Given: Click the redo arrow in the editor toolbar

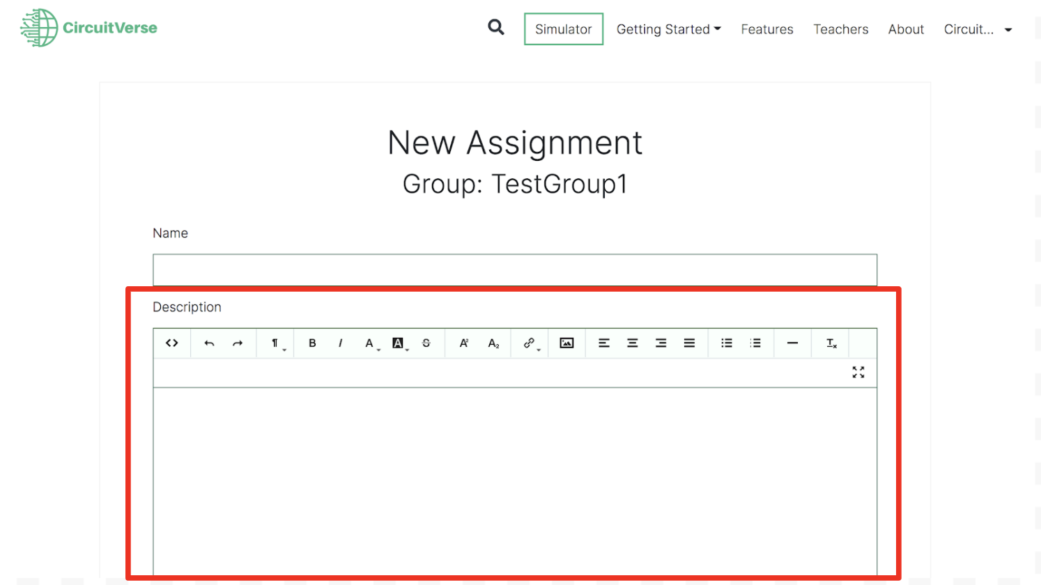Looking at the screenshot, I should tap(238, 343).
